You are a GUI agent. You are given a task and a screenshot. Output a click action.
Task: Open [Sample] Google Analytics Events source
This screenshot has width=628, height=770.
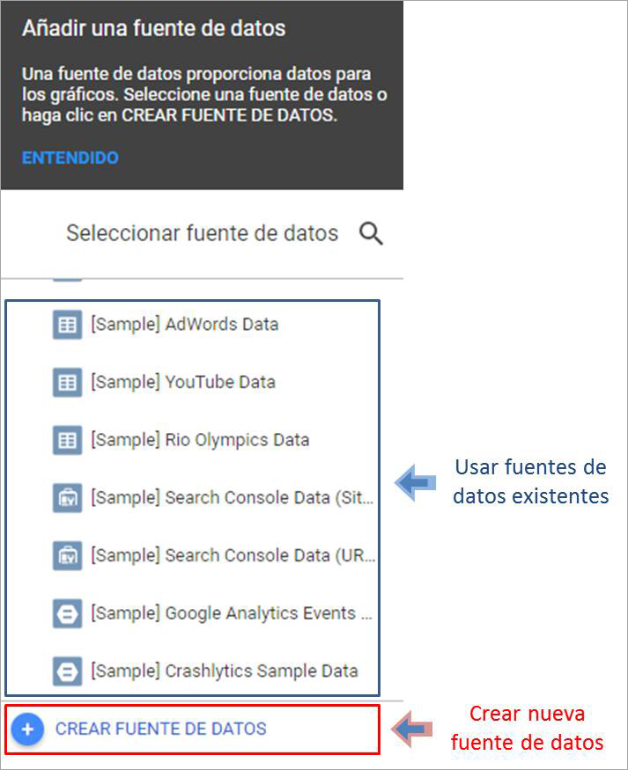click(232, 613)
